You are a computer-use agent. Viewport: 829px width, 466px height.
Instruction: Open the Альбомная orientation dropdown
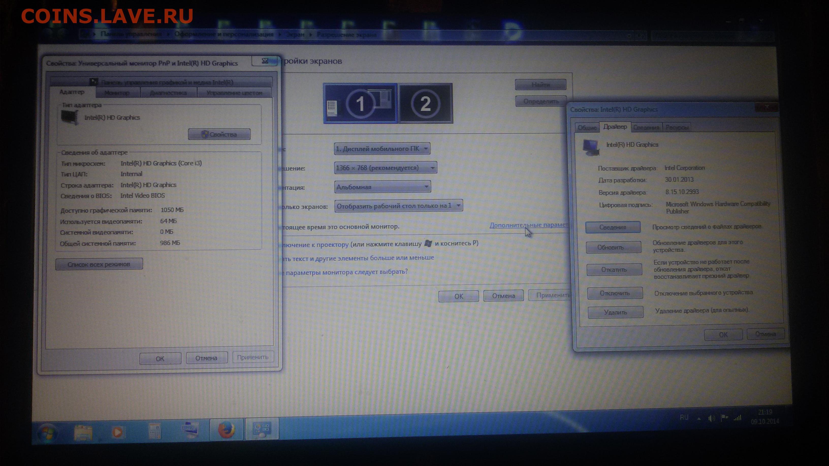(382, 187)
